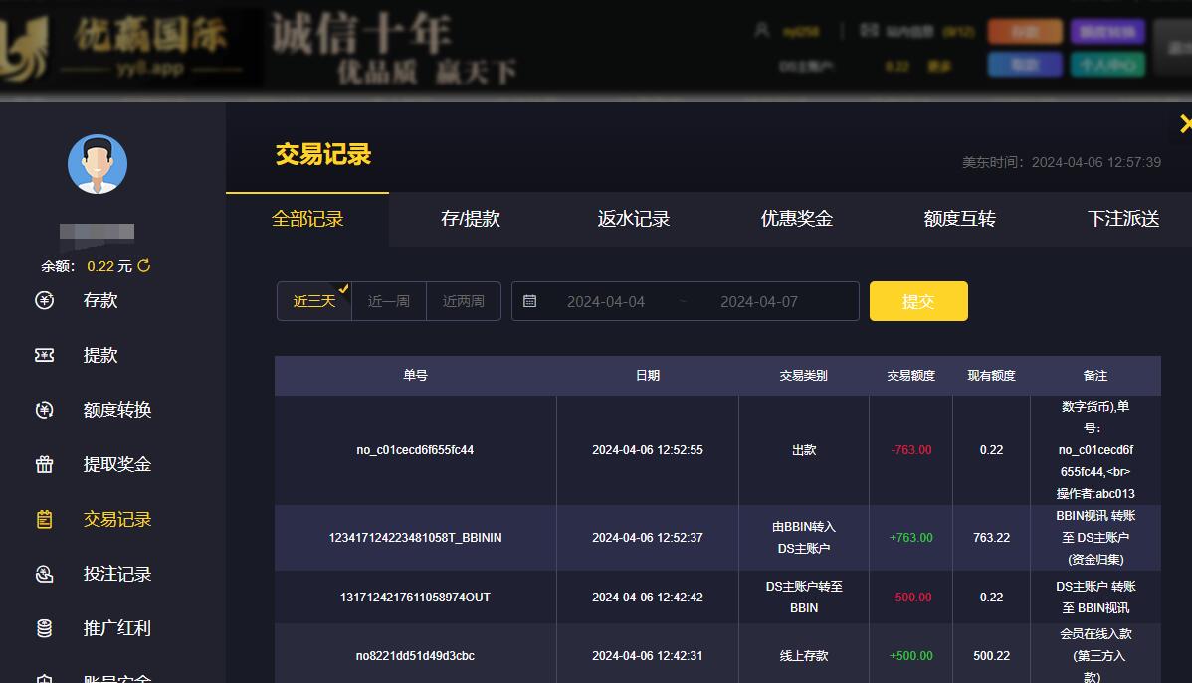1192x683 pixels.
Task: Click the balance refresh icon
Action: pos(144,266)
